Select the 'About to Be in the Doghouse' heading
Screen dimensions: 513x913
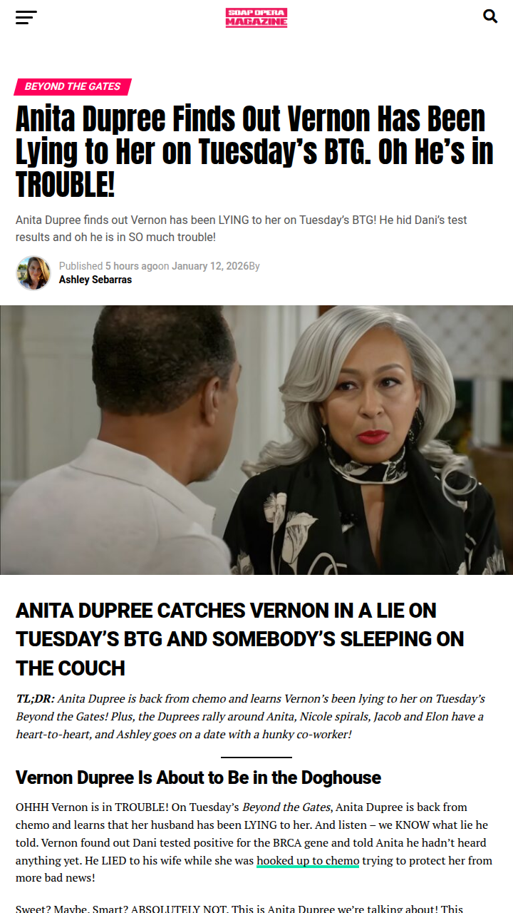pos(198,777)
